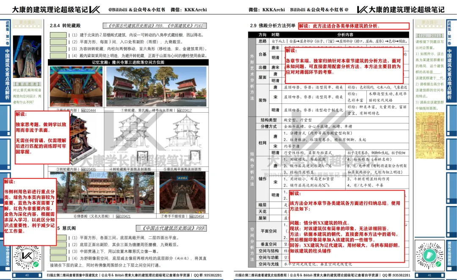Image resolution: width=457 pixels, height=280 pixels.
Task: Click the "屋面" table cell
Action: coord(262,77)
